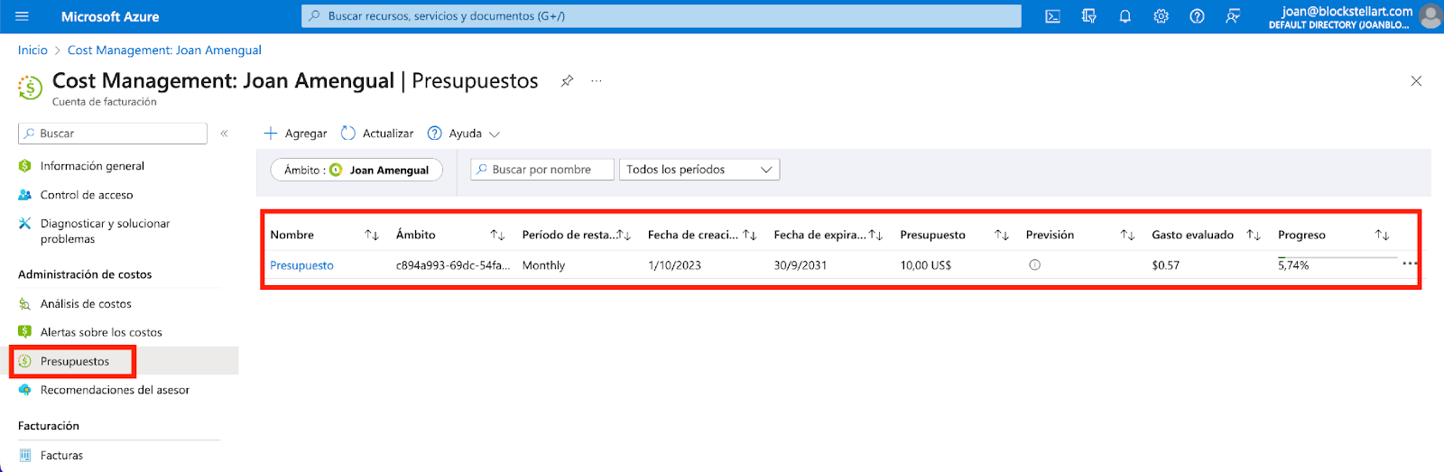
Task: Open the notifications bell
Action: point(1125,16)
